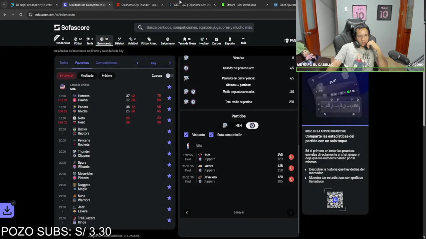Open the Balonmano category
426x239 pixels.
point(167,41)
